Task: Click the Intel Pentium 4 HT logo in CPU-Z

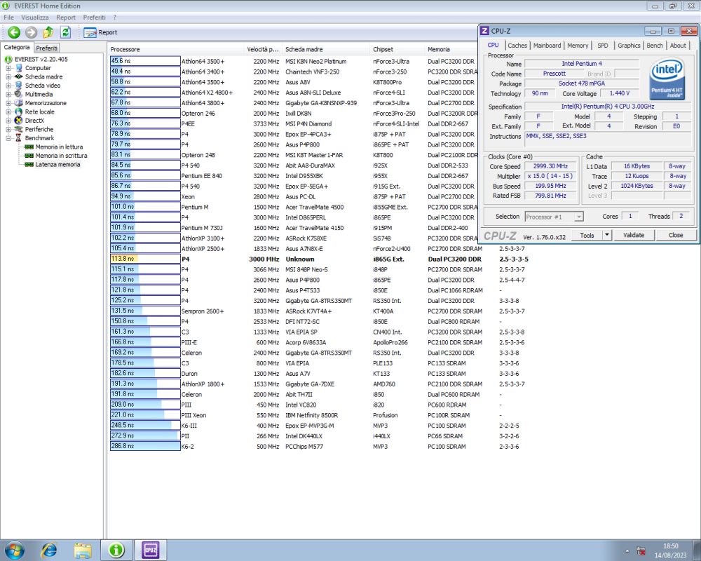Action: pos(667,79)
